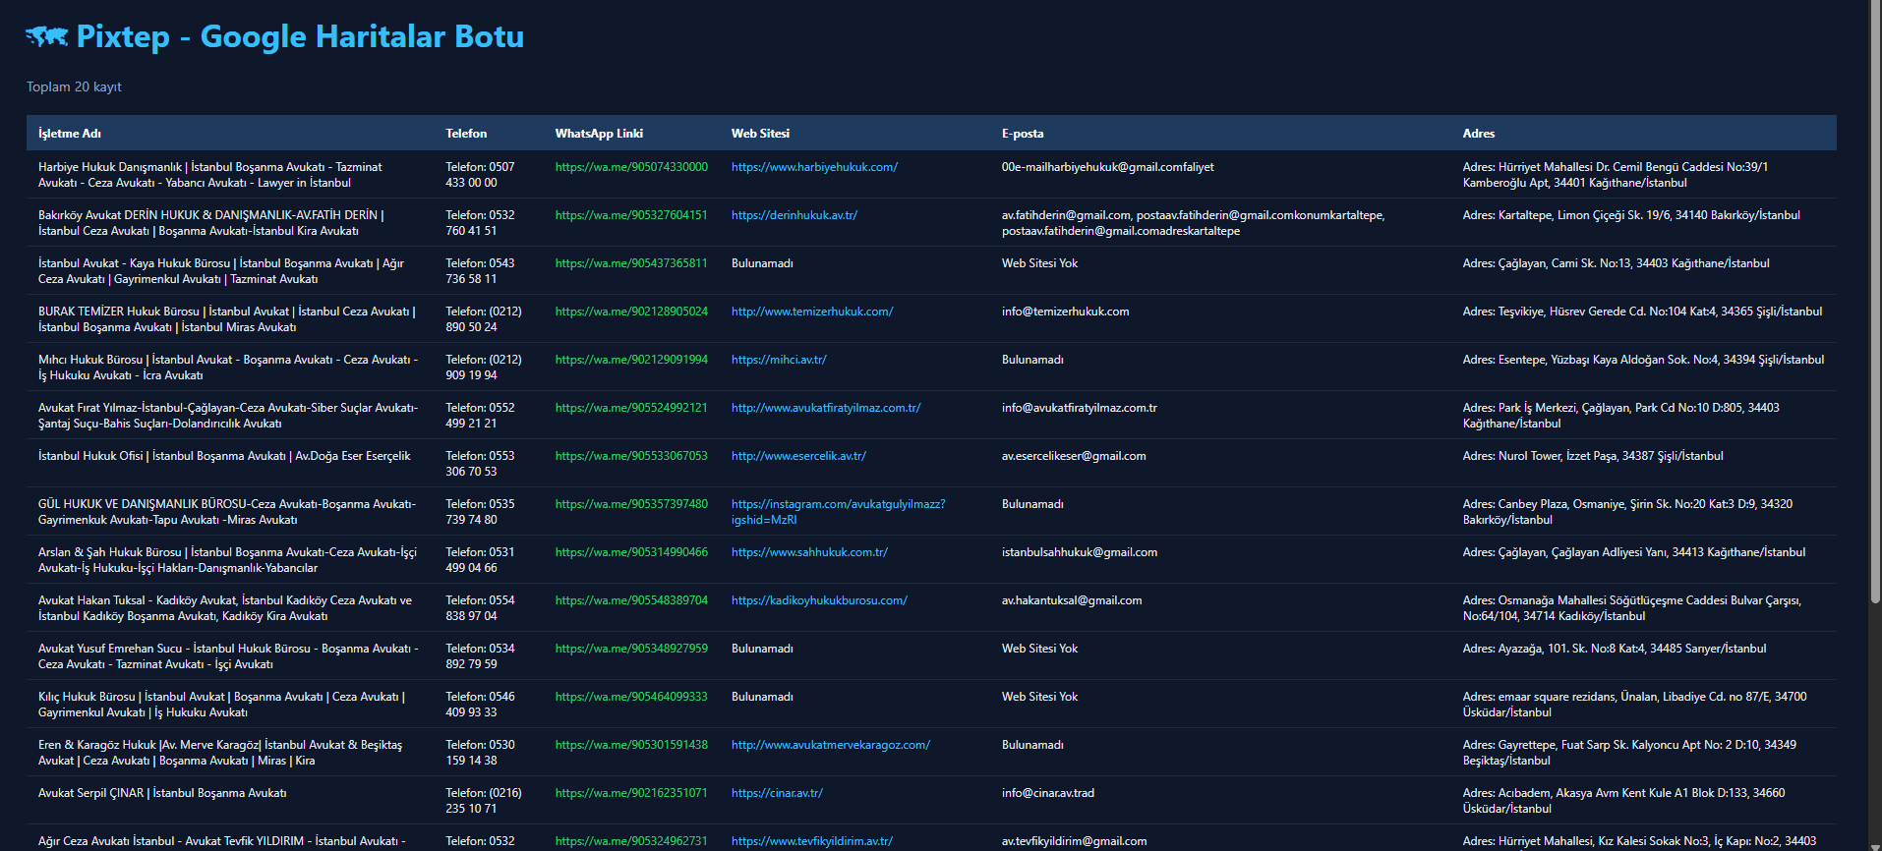Click the İşletme Adı column header
Viewport: 1882px width, 851px height.
click(70, 134)
